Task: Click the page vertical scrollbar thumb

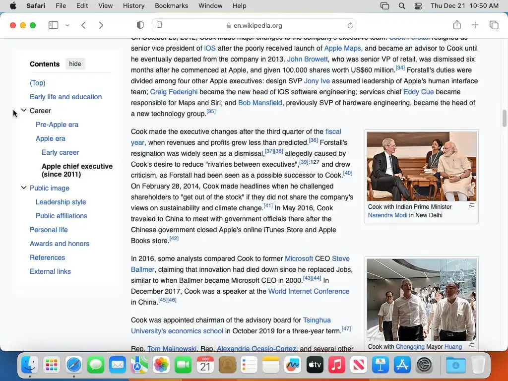Action: (504, 119)
